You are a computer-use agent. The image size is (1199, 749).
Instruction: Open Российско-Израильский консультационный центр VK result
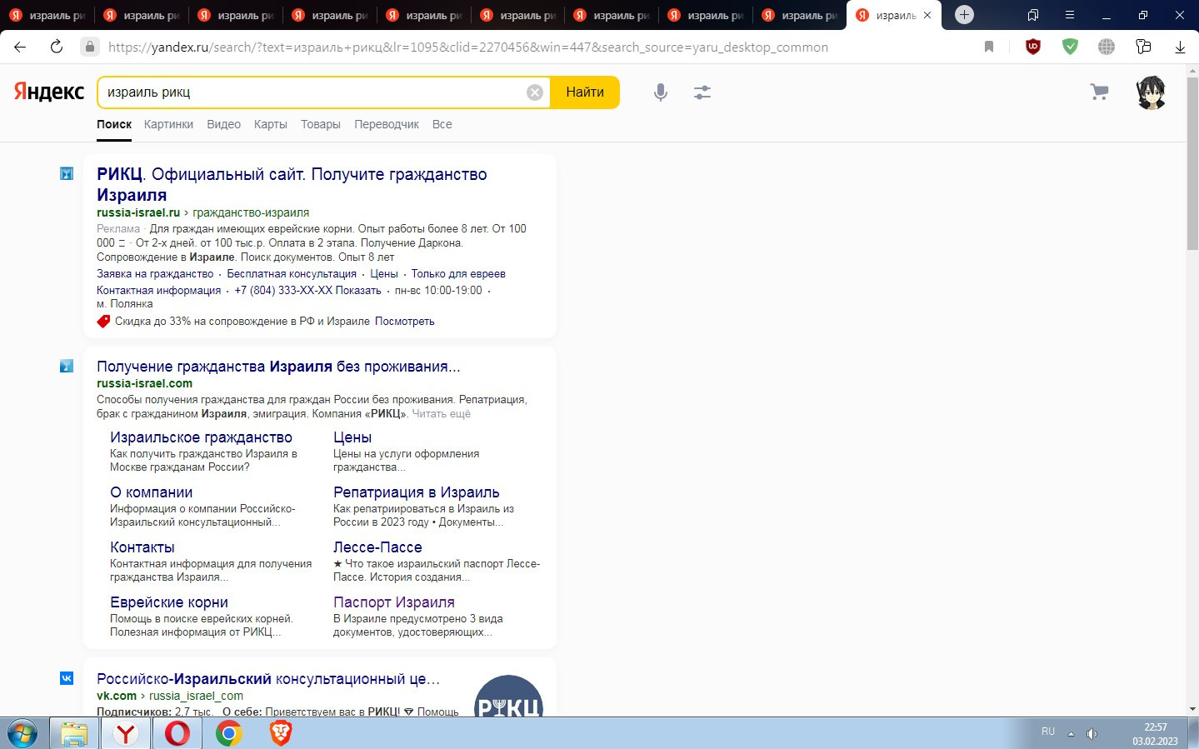pos(268,679)
